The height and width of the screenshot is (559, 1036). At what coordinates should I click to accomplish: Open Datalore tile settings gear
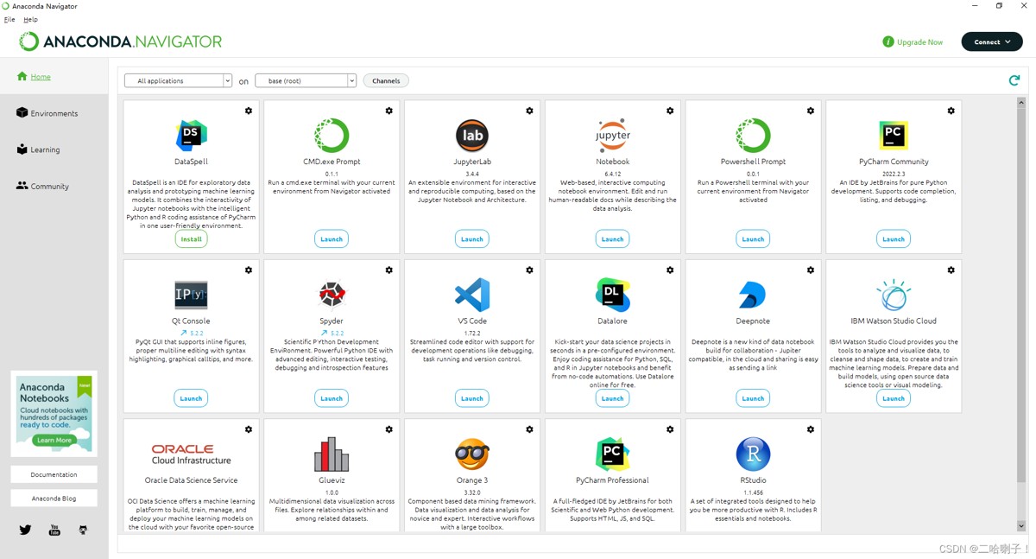670,270
